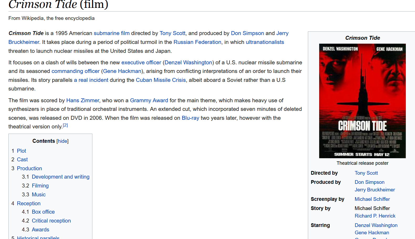Click the 'From Wikipedia, the free encyclopedia' tagline
The width and height of the screenshot is (415, 239).
click(51, 18)
